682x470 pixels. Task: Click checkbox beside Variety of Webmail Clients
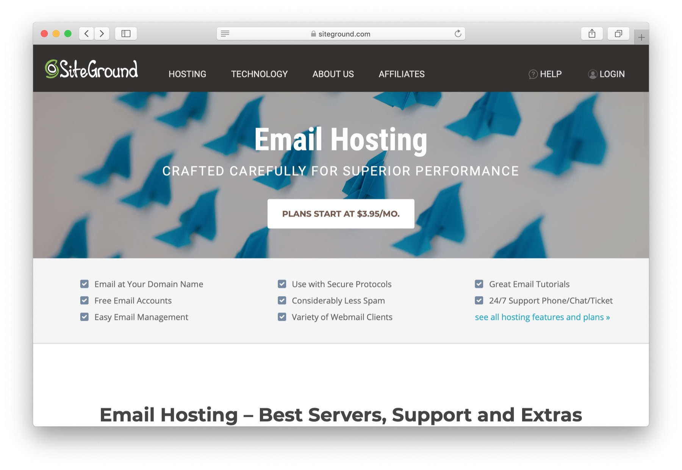tap(282, 317)
